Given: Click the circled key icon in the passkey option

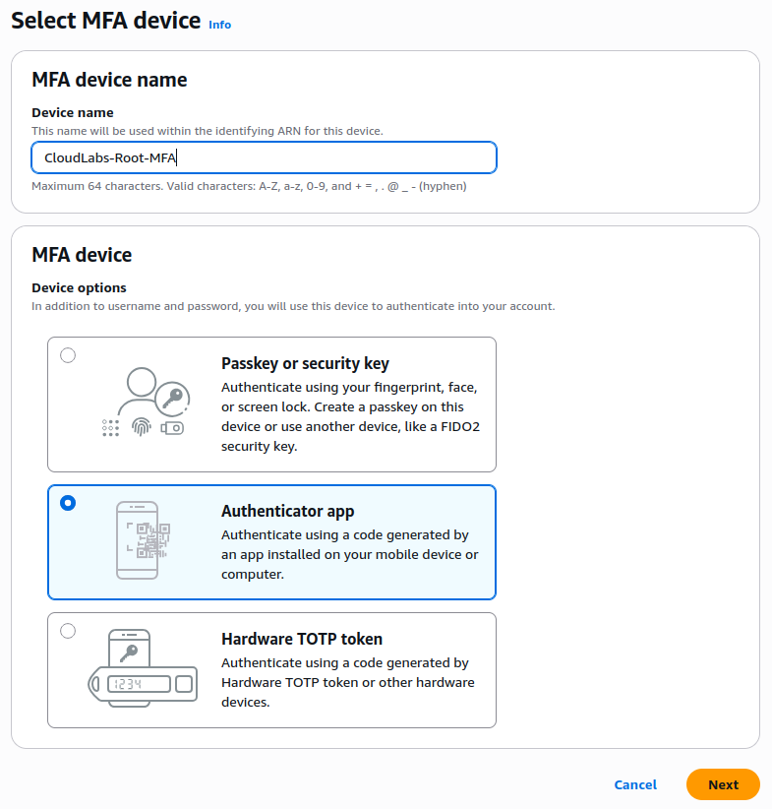Looking at the screenshot, I should coord(173,398).
